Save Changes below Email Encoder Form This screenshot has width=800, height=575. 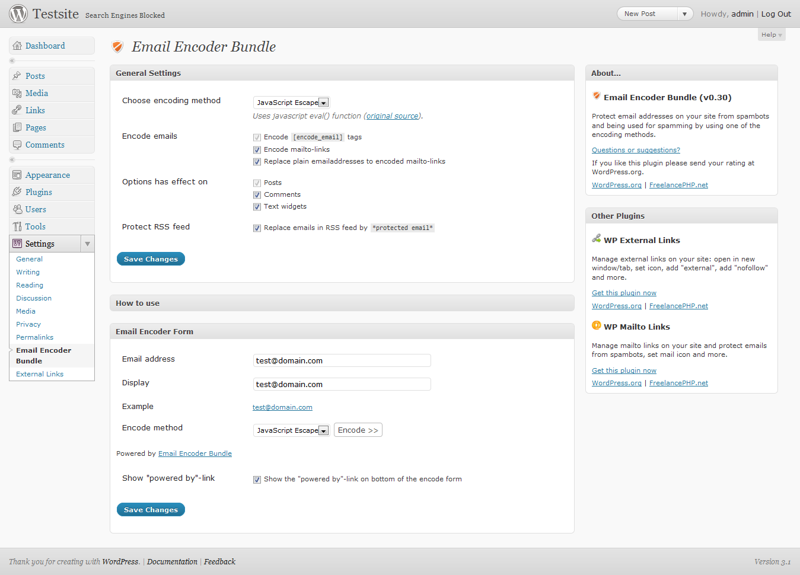tap(151, 510)
